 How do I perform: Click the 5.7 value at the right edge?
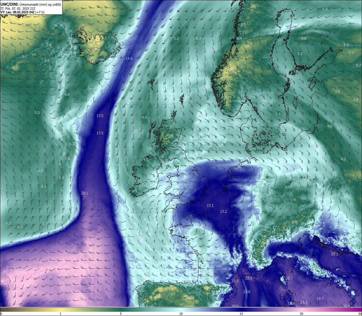click(x=359, y=65)
